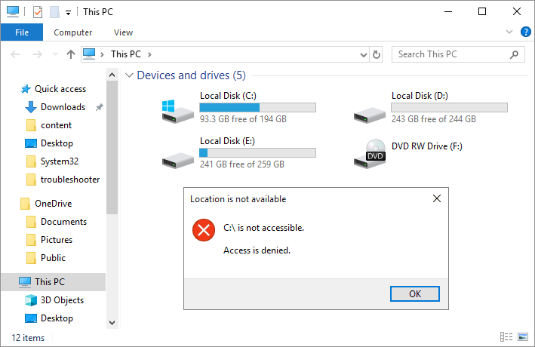Open the View ribbon tab
The width and height of the screenshot is (535, 347).
coord(123,32)
